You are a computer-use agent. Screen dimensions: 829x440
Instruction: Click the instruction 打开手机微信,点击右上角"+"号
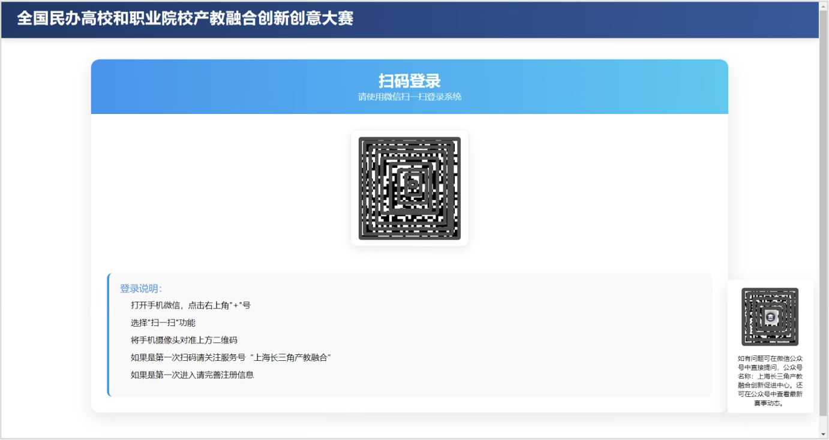[191, 305]
